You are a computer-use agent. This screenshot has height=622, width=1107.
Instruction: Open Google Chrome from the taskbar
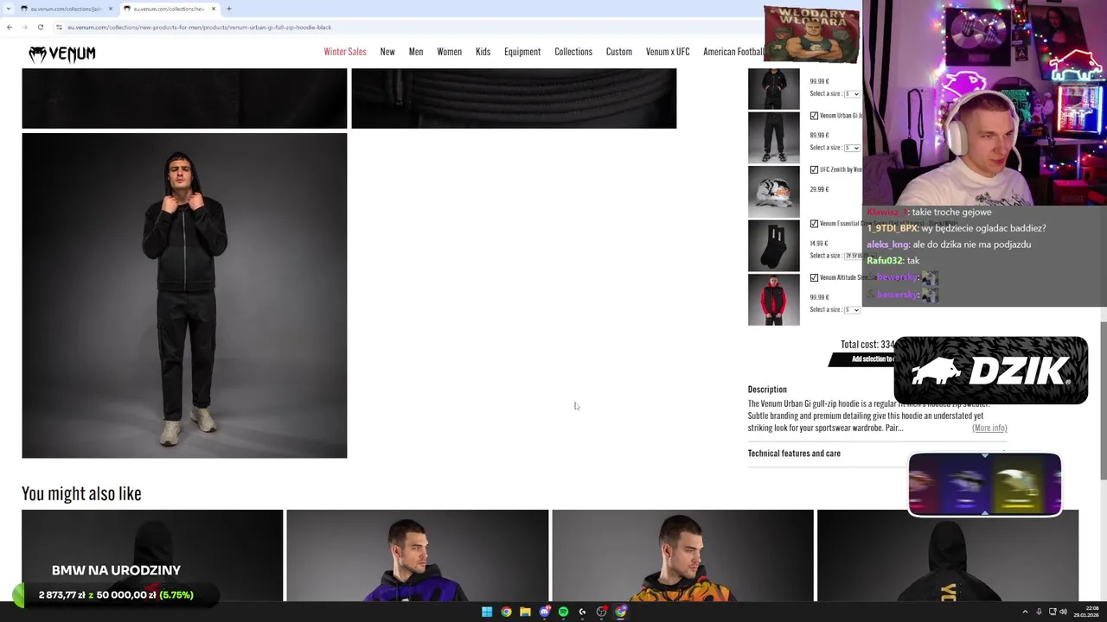tap(506, 612)
